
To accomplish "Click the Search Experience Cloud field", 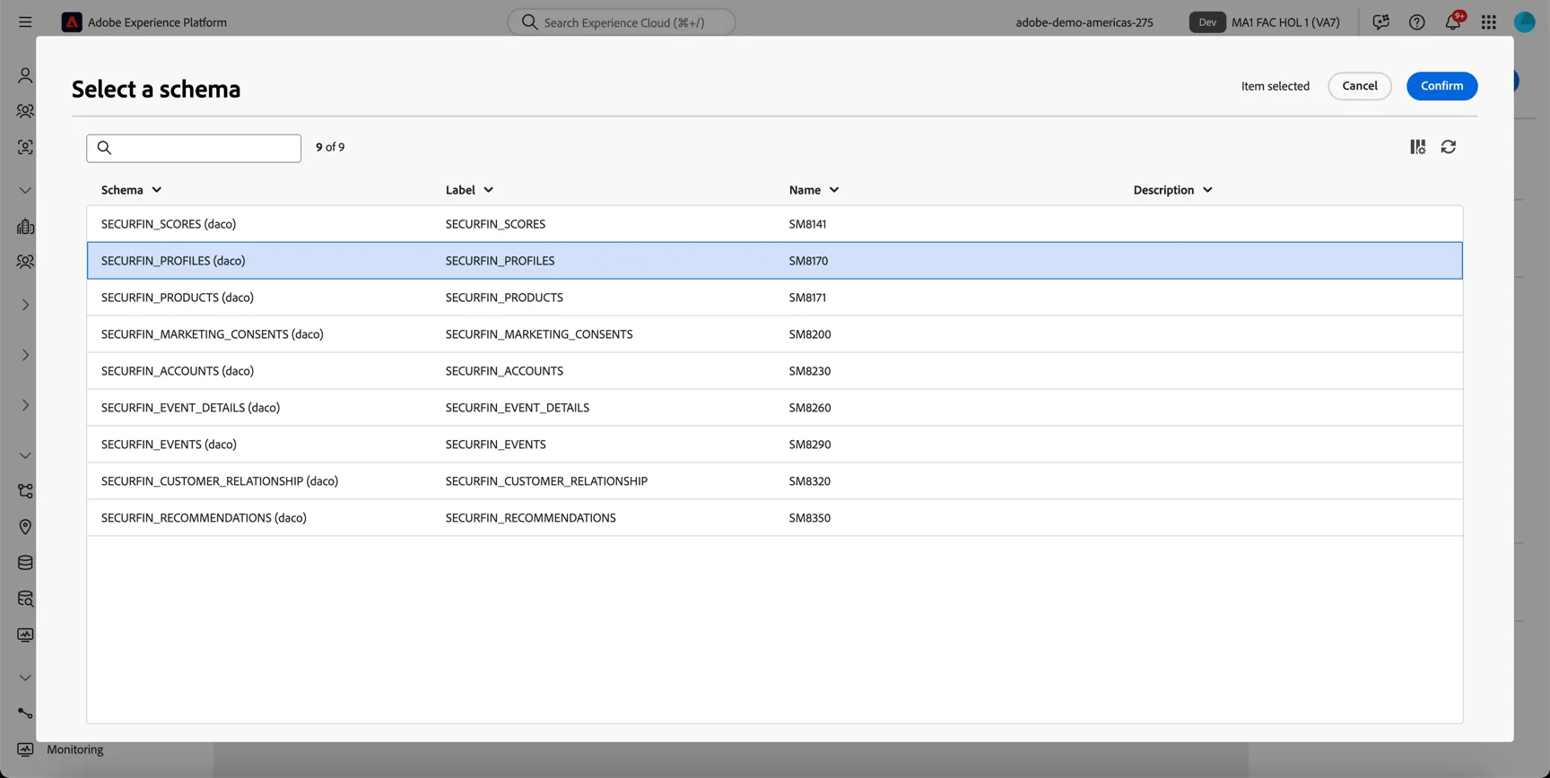I will (622, 22).
